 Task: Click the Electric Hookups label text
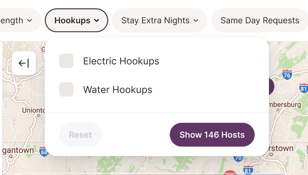point(121,61)
